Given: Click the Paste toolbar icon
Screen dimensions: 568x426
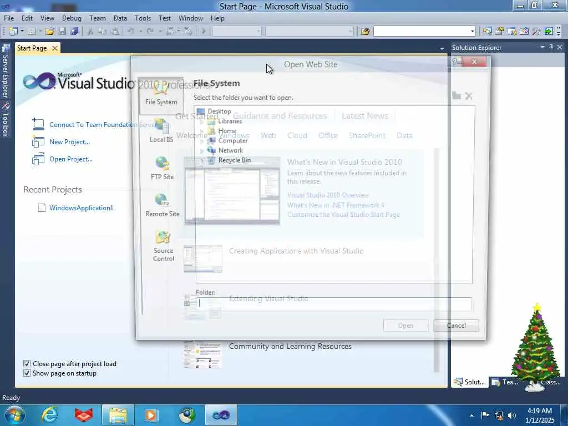Looking at the screenshot, I should click(115, 32).
